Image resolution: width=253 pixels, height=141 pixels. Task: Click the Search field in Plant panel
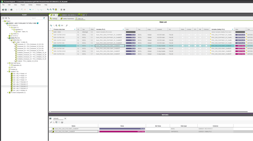(36, 18)
